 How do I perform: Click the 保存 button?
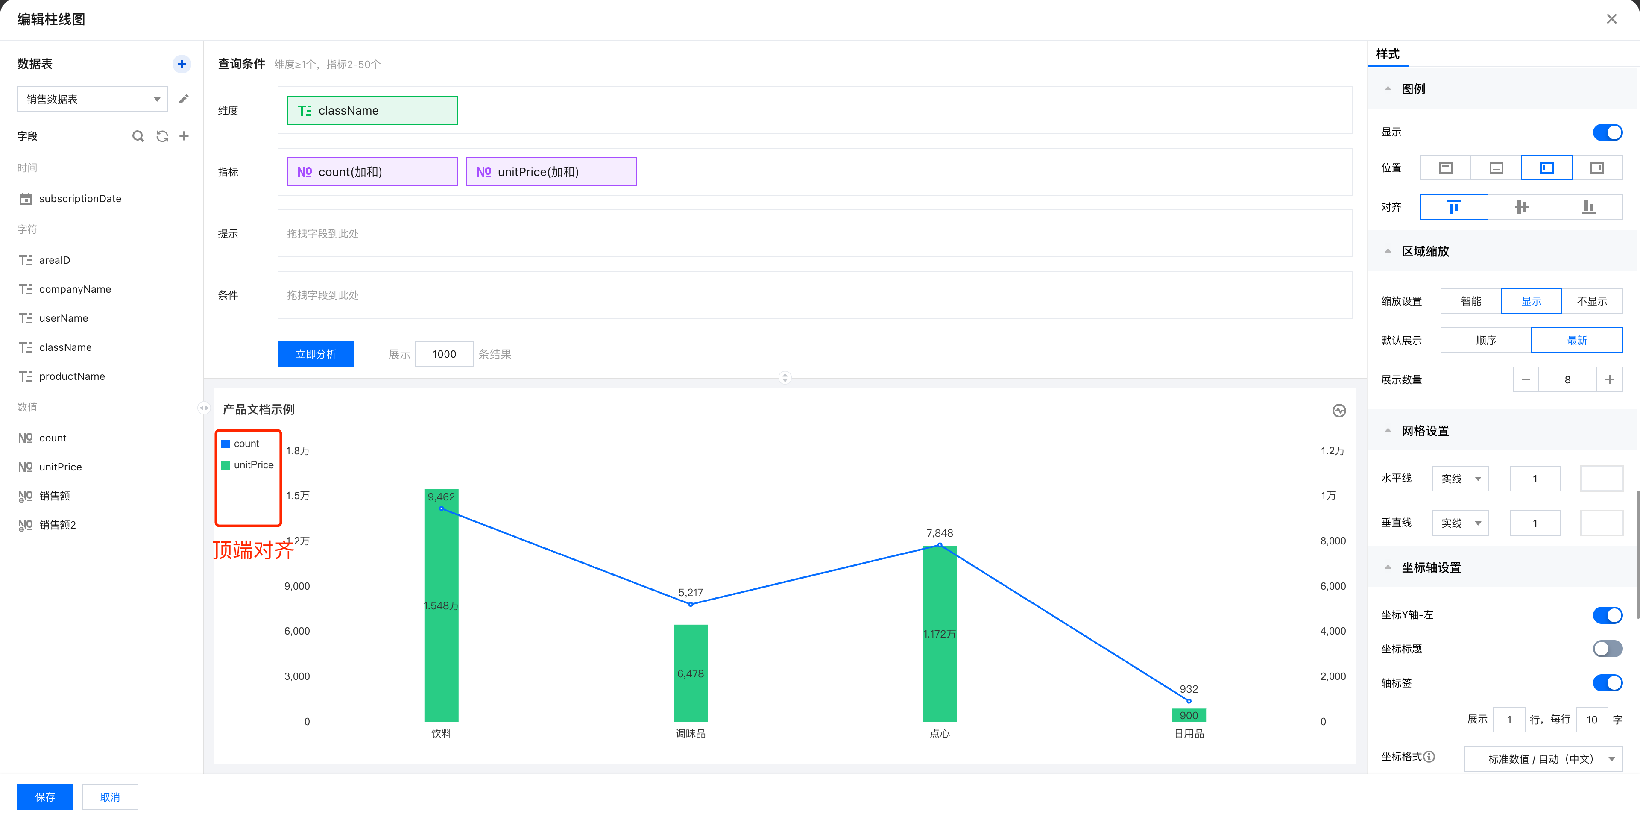pyautogui.click(x=44, y=796)
